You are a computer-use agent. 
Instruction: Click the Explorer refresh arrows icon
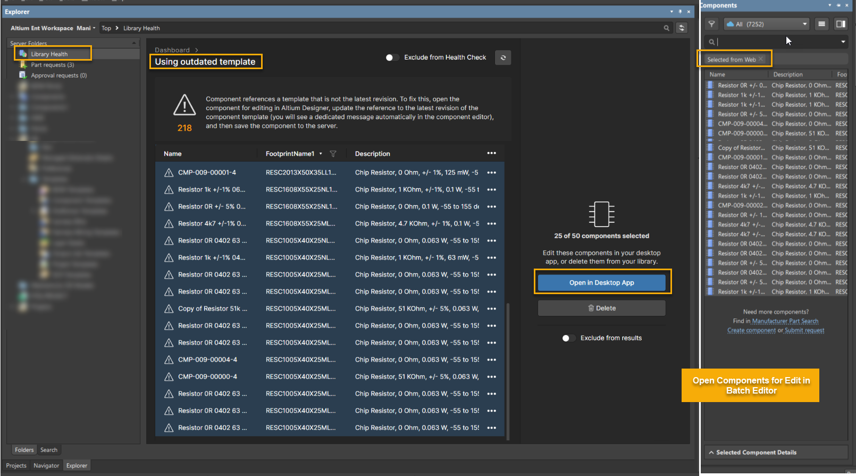[682, 28]
